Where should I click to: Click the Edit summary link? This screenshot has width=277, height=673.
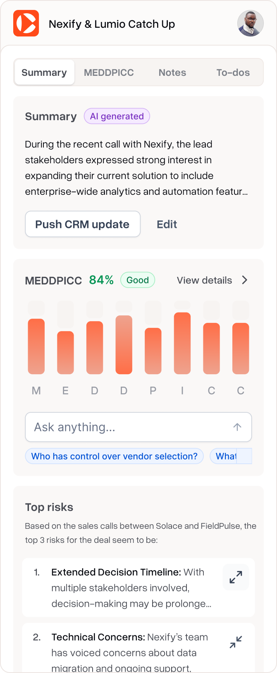[167, 224]
